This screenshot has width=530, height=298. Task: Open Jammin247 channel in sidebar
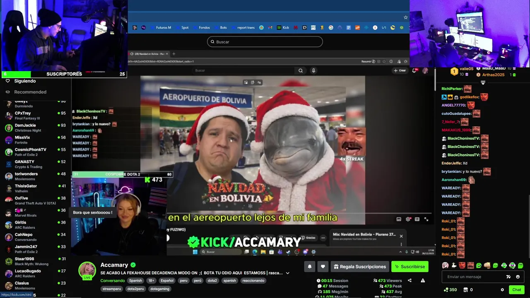[35, 249]
